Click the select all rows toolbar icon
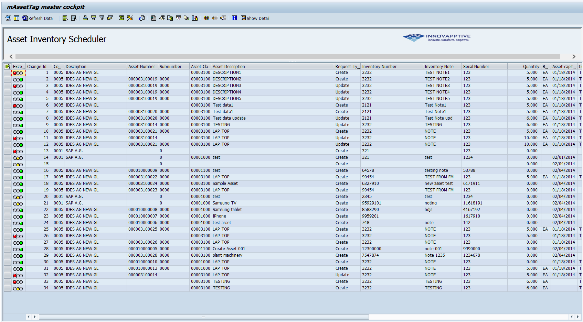583x322 pixels. (65, 18)
